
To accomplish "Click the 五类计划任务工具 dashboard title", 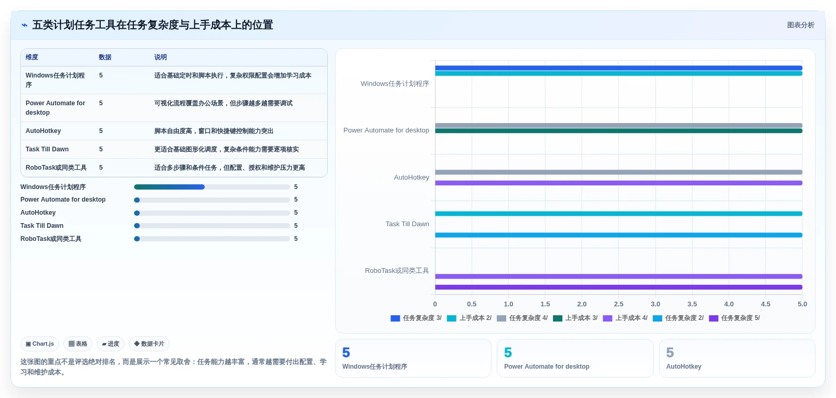I will (153, 25).
